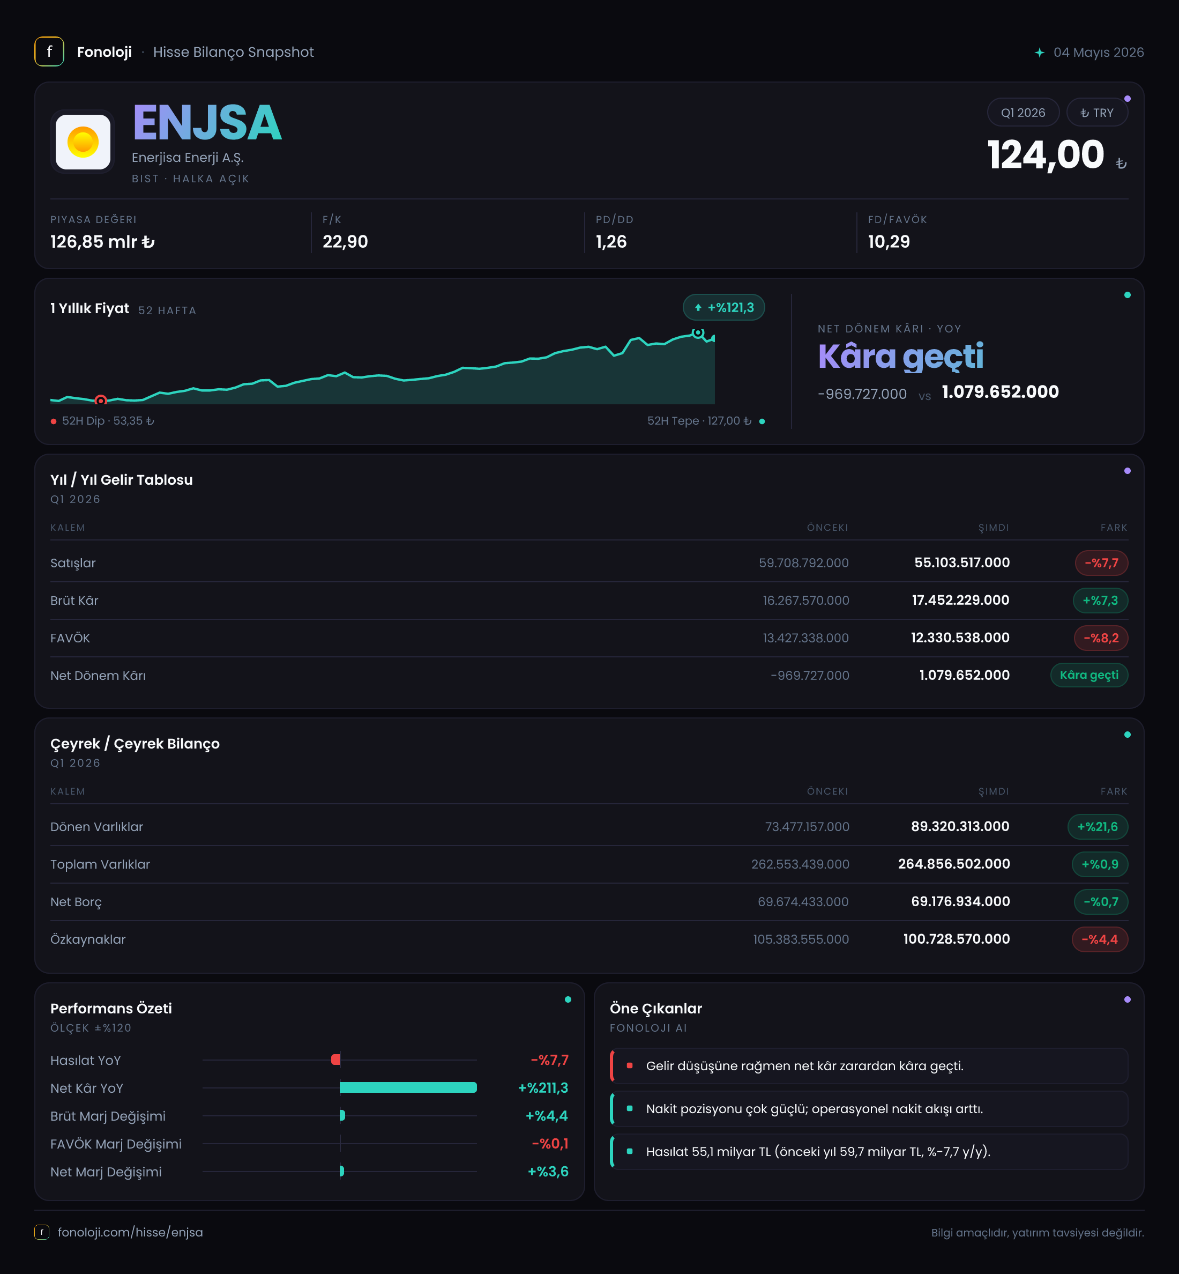Click the FAVÖK Marj Değişimi value -%0,1
1179x1274 pixels.
pyautogui.click(x=550, y=1144)
